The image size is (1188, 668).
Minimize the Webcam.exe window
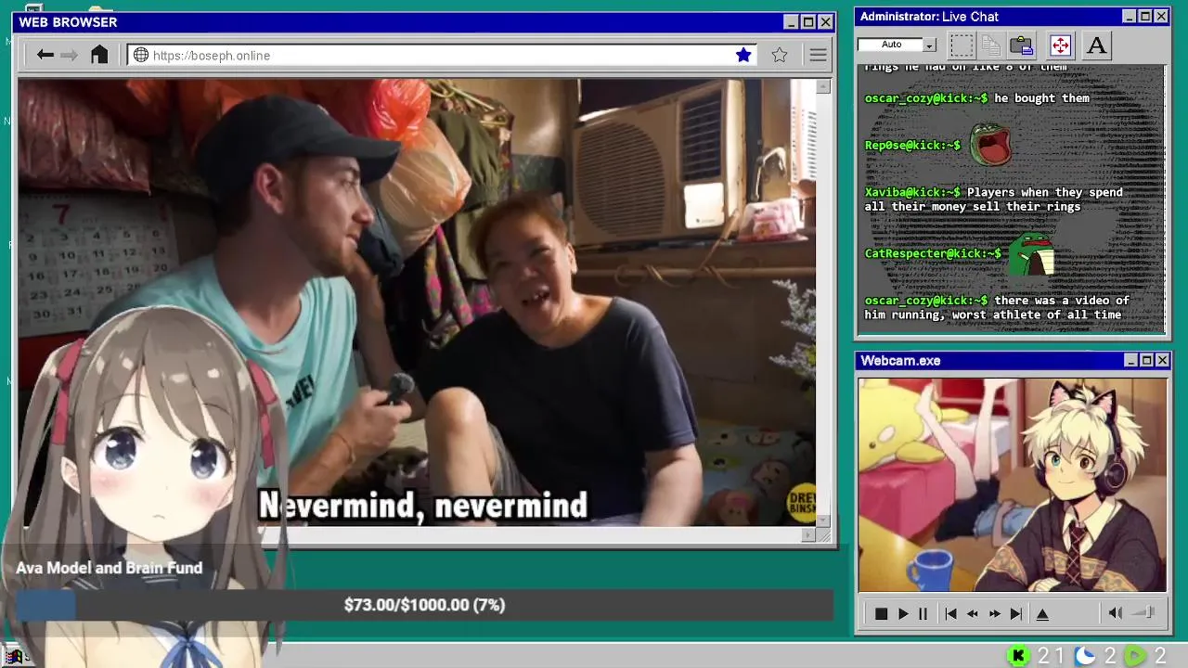1130,360
